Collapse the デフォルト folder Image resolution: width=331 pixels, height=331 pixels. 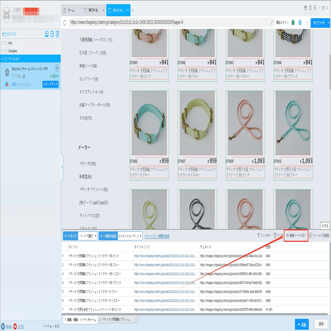point(2,59)
